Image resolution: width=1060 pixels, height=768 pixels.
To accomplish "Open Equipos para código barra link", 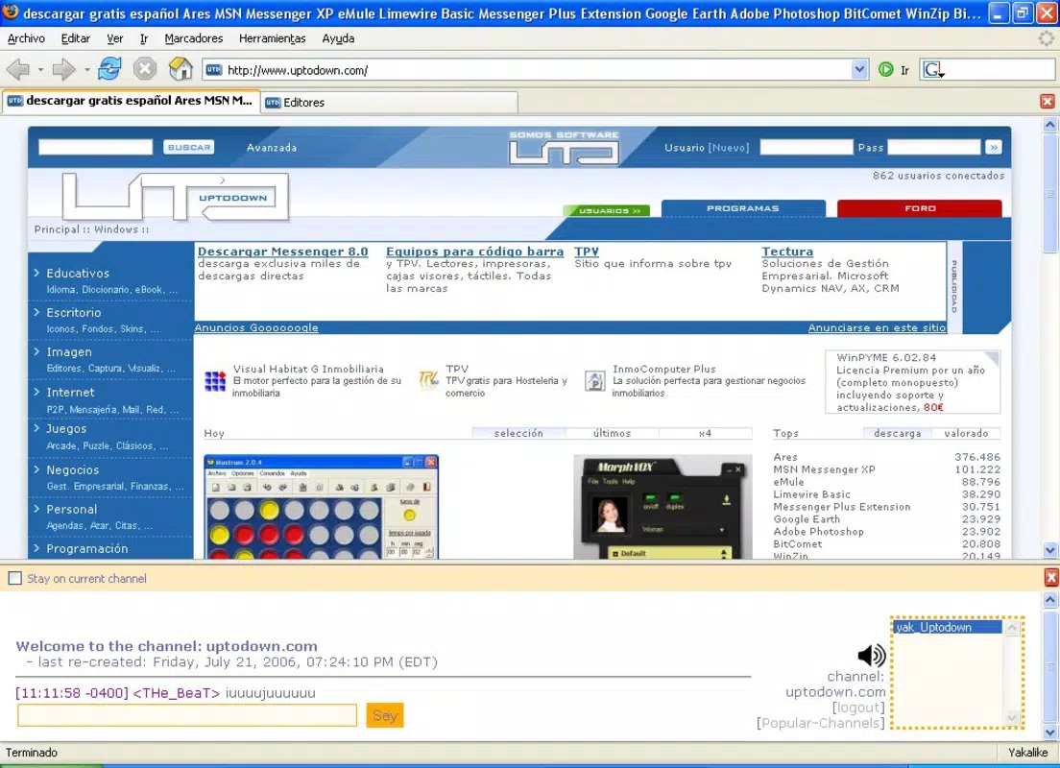I will pyautogui.click(x=474, y=252).
